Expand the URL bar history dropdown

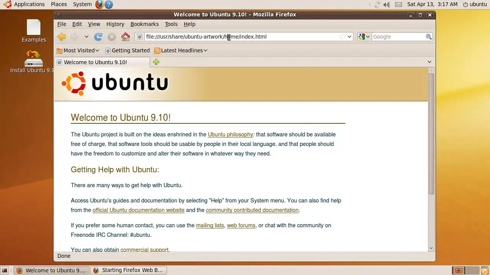350,37
